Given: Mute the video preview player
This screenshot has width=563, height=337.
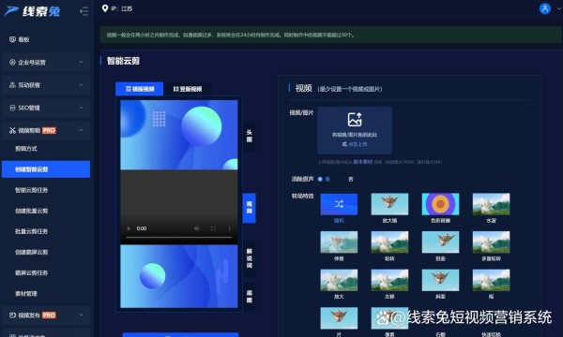Looking at the screenshot, I should pos(196,228).
